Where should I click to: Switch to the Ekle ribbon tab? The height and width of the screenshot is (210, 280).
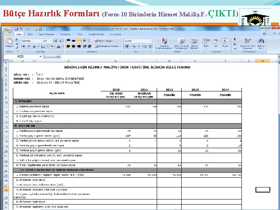(30, 34)
